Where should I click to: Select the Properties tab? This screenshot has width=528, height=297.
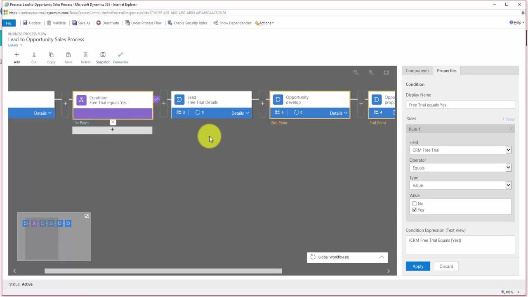[x=447, y=71]
